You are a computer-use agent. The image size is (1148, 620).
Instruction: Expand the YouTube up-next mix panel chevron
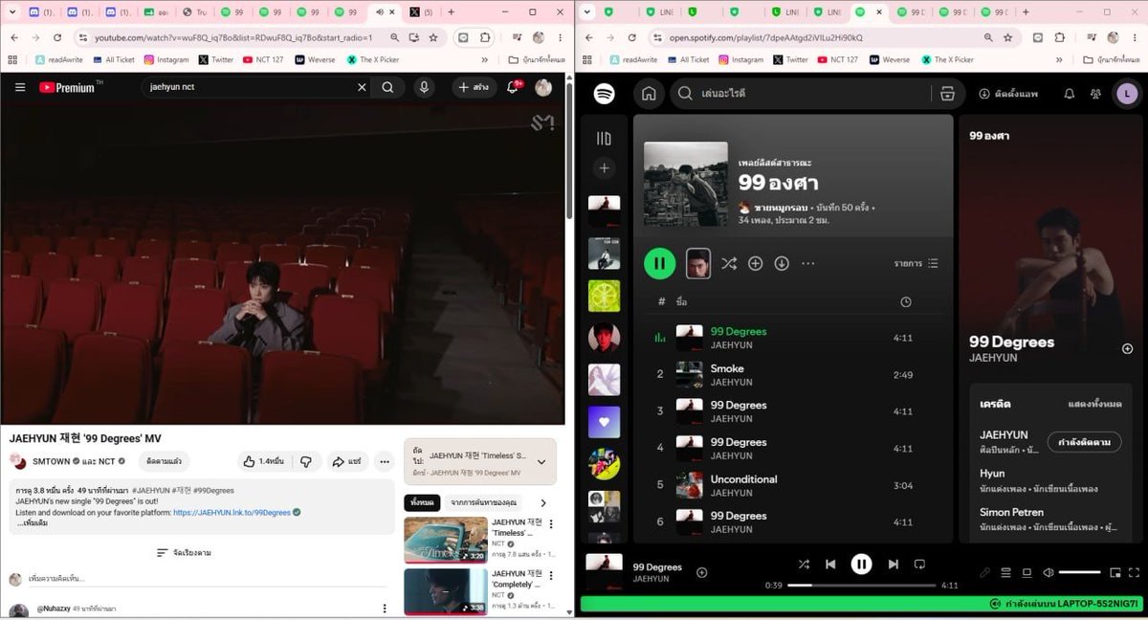[541, 462]
